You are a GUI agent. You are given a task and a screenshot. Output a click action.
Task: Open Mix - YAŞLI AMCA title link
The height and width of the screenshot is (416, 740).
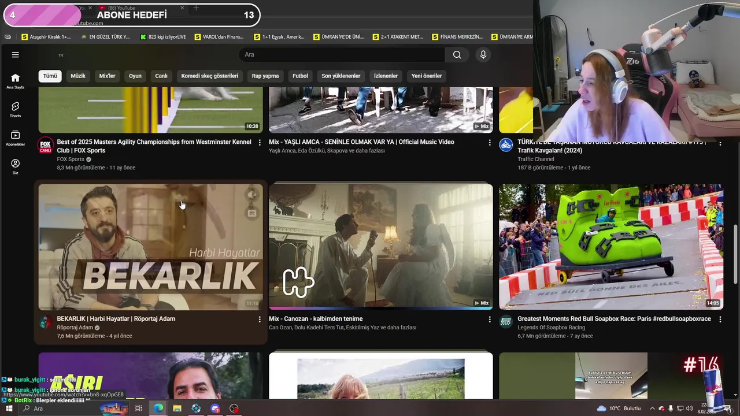click(361, 142)
